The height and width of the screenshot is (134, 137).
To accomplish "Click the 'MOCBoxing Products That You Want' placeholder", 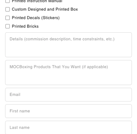I will [59, 67].
